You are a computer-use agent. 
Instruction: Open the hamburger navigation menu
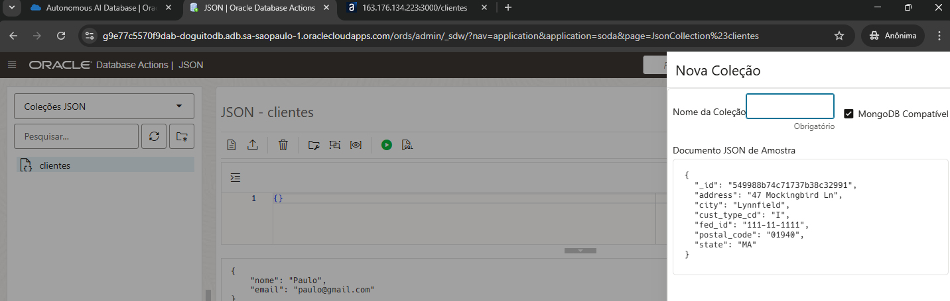pyautogui.click(x=11, y=65)
